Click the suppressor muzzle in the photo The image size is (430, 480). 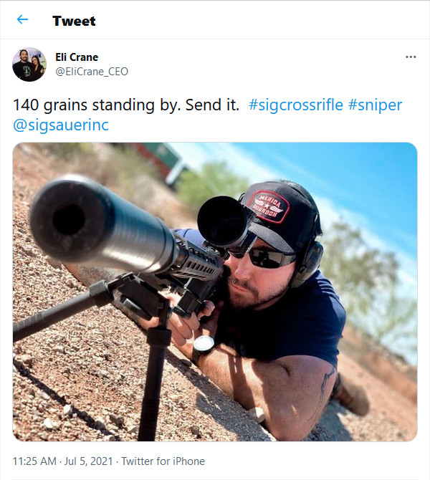pos(70,219)
